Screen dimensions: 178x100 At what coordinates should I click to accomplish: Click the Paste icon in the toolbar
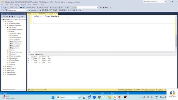[56, 7]
